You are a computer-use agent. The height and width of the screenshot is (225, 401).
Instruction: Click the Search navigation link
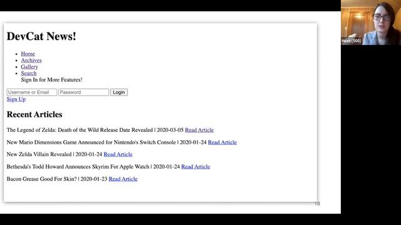coord(29,73)
